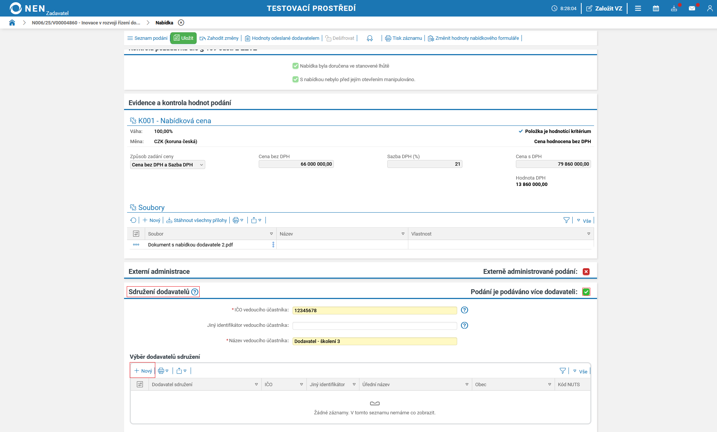Expand the Soubor column filter arrow
Viewport: 717px width, 432px height.
click(x=271, y=234)
